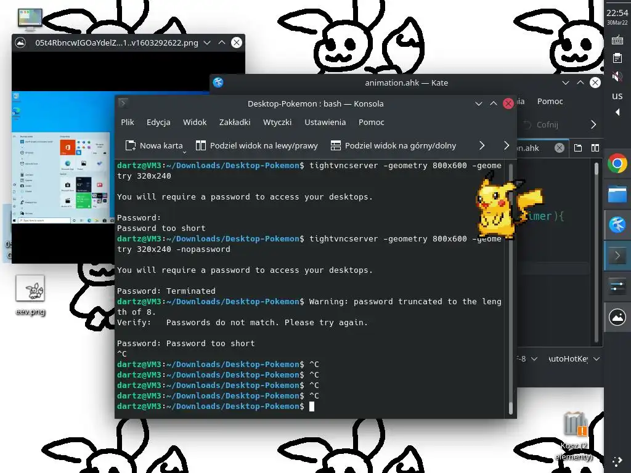Screen dimensions: 631x473
Task: Switch to Kate in the task panel
Action: 617,224
